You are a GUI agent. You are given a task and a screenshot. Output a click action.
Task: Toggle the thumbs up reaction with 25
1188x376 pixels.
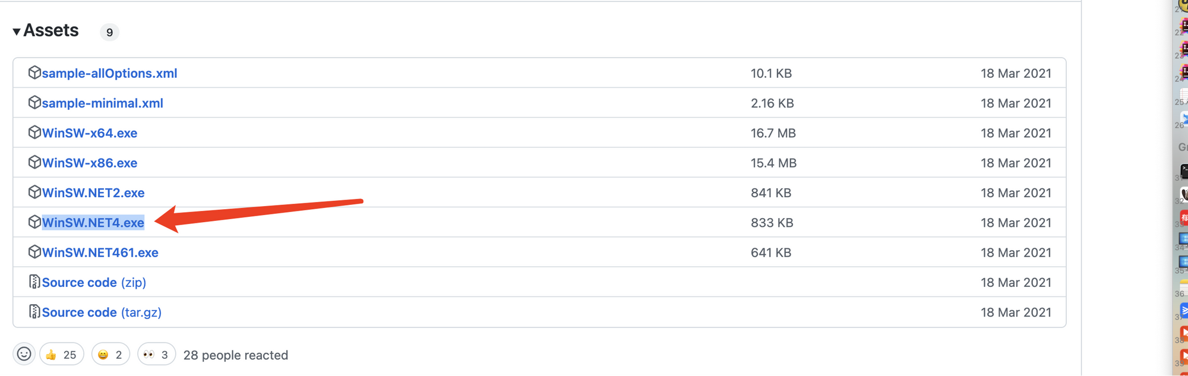[x=61, y=354]
